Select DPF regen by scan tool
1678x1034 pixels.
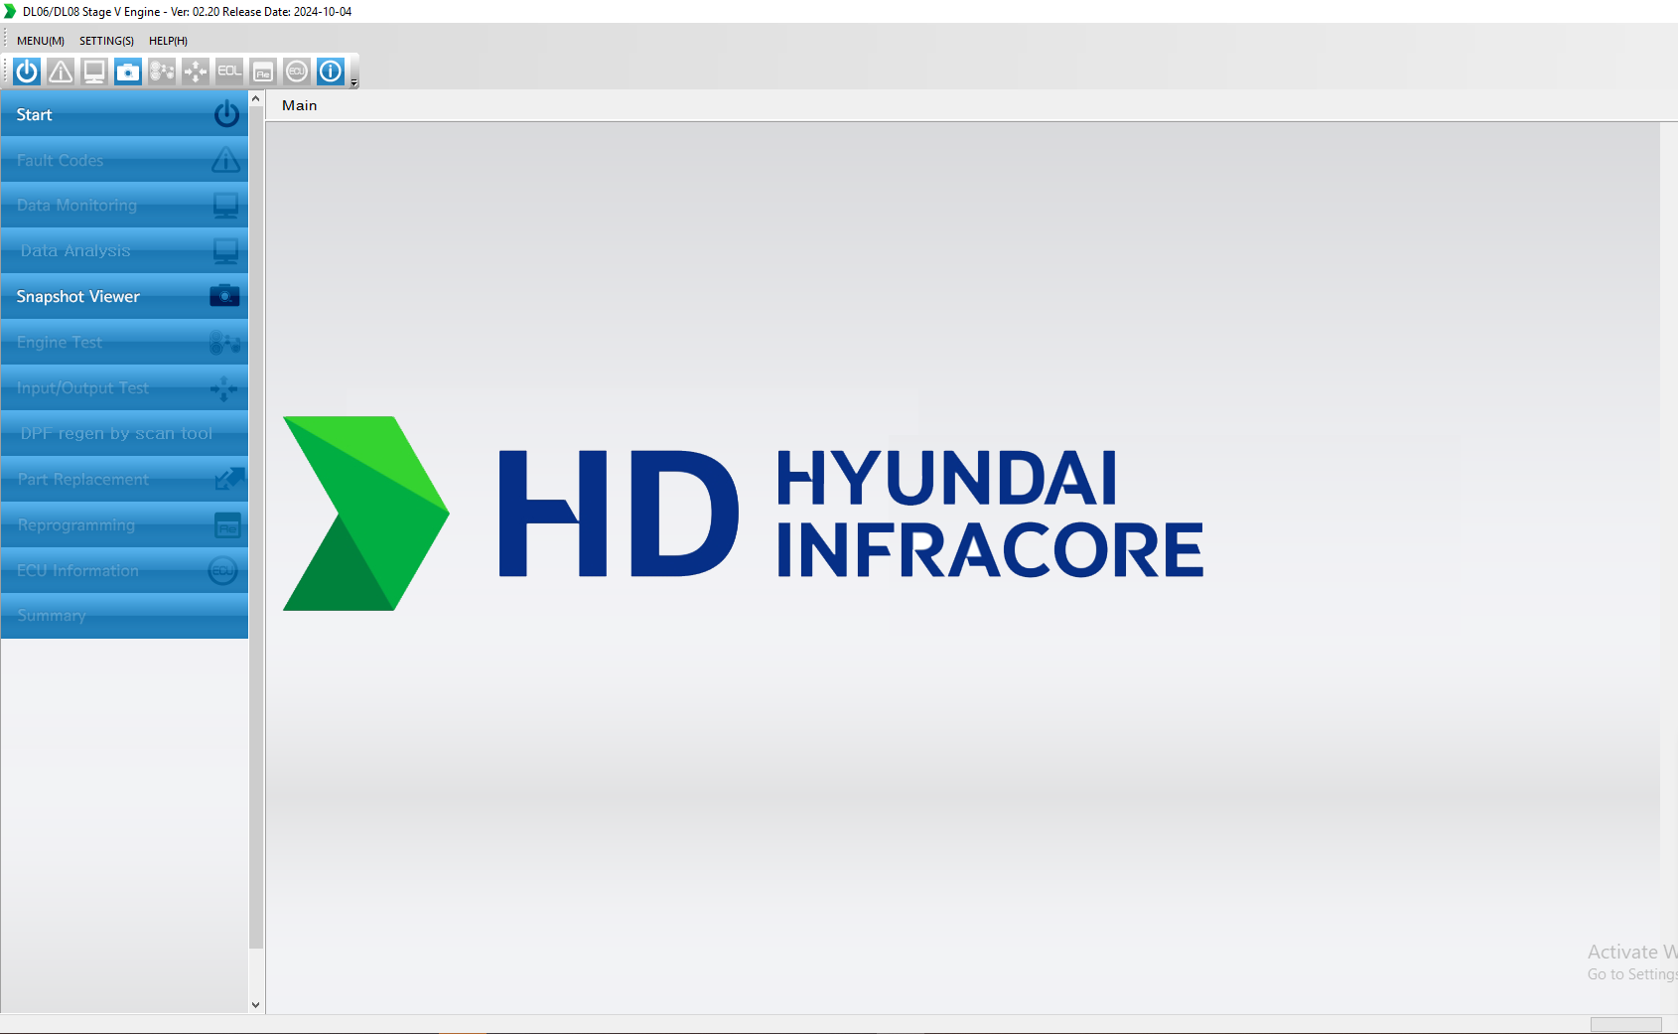point(124,434)
